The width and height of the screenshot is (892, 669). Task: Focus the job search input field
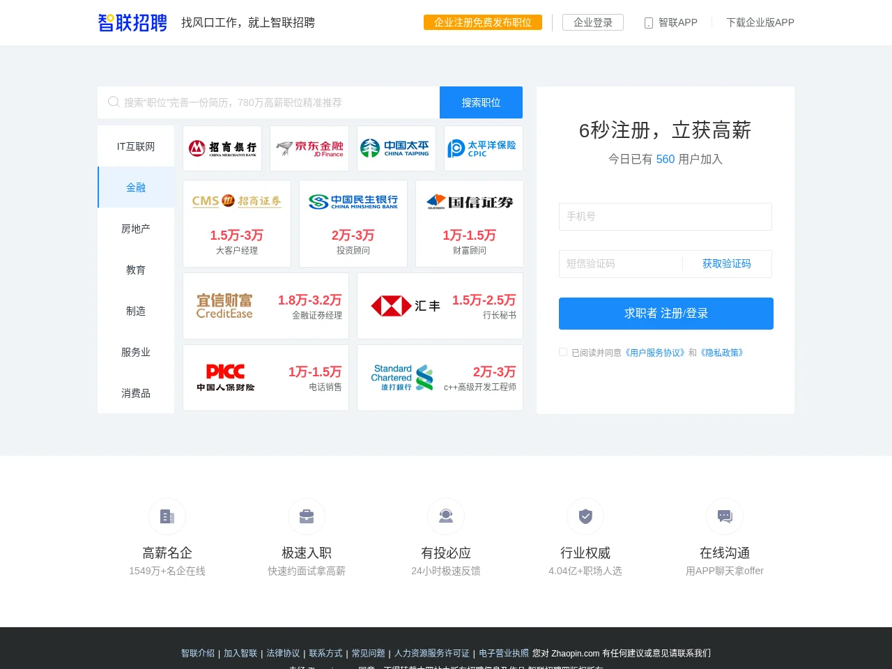coord(269,102)
